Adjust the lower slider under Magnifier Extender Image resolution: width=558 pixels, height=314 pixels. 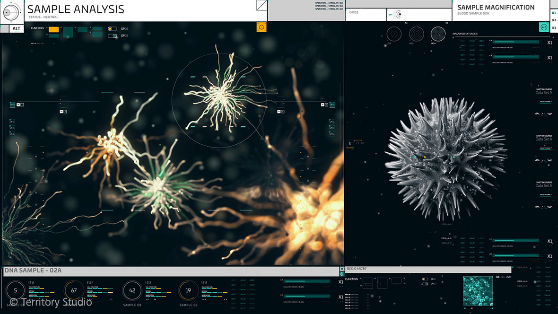(x=516, y=57)
